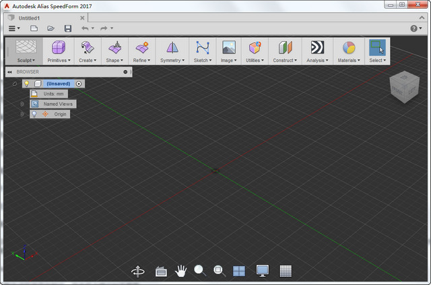The height and width of the screenshot is (285, 431).
Task: Expand the Select dropdown label
Action: [x=377, y=60]
